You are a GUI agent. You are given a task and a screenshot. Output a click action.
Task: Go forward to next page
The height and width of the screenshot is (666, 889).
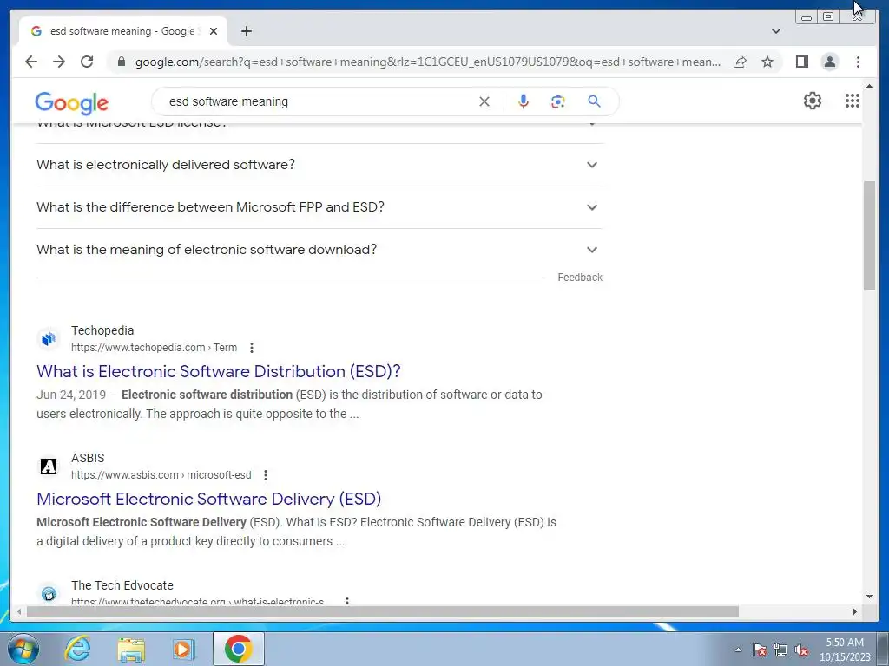[x=59, y=62]
